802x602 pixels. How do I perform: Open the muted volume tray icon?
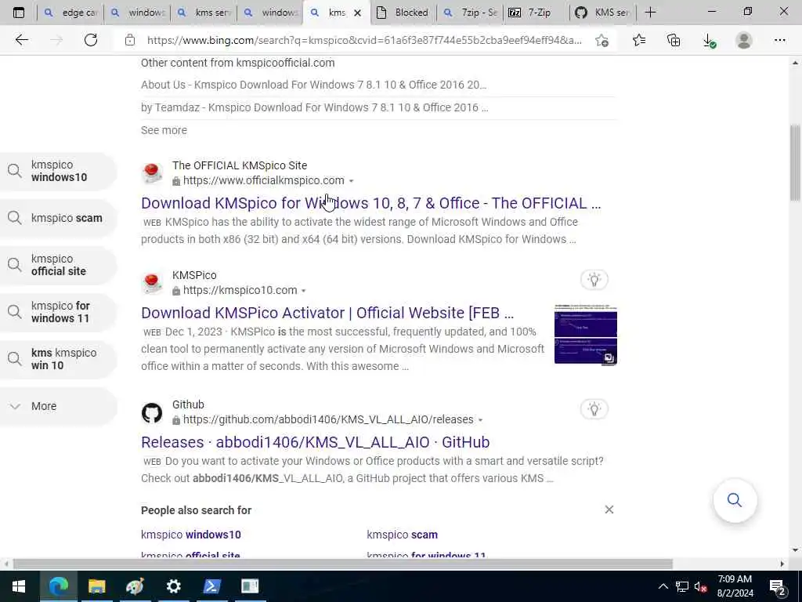[700, 586]
